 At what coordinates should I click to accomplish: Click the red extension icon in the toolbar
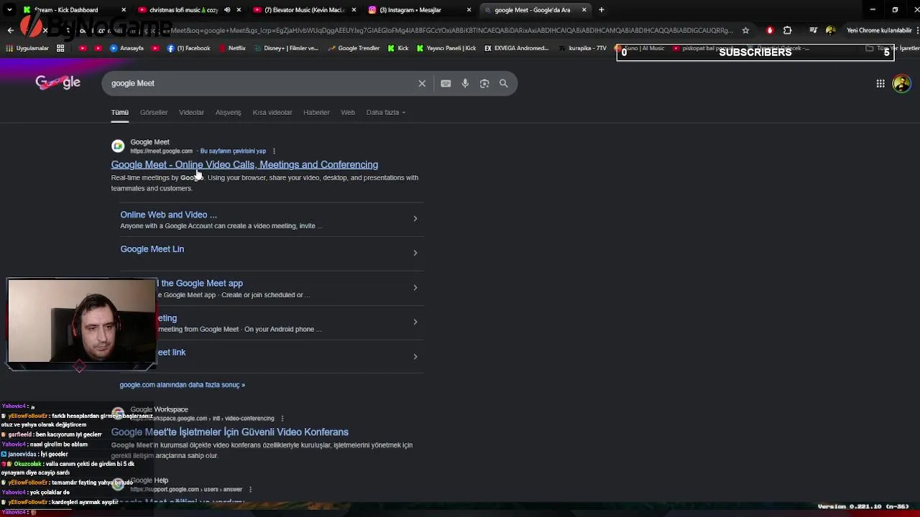(x=770, y=30)
